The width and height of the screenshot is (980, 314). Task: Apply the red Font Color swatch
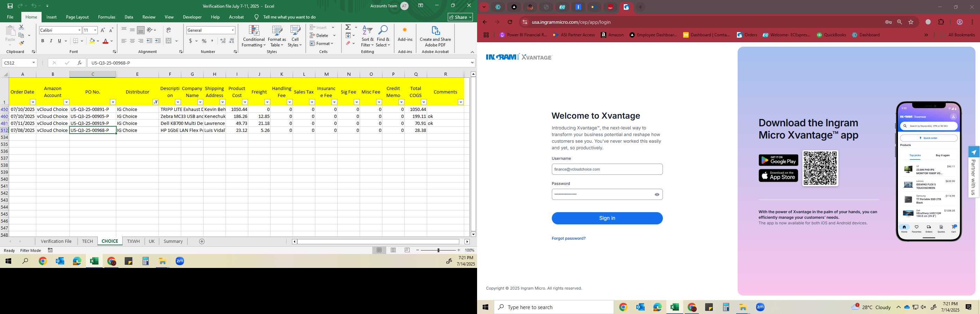point(106,41)
